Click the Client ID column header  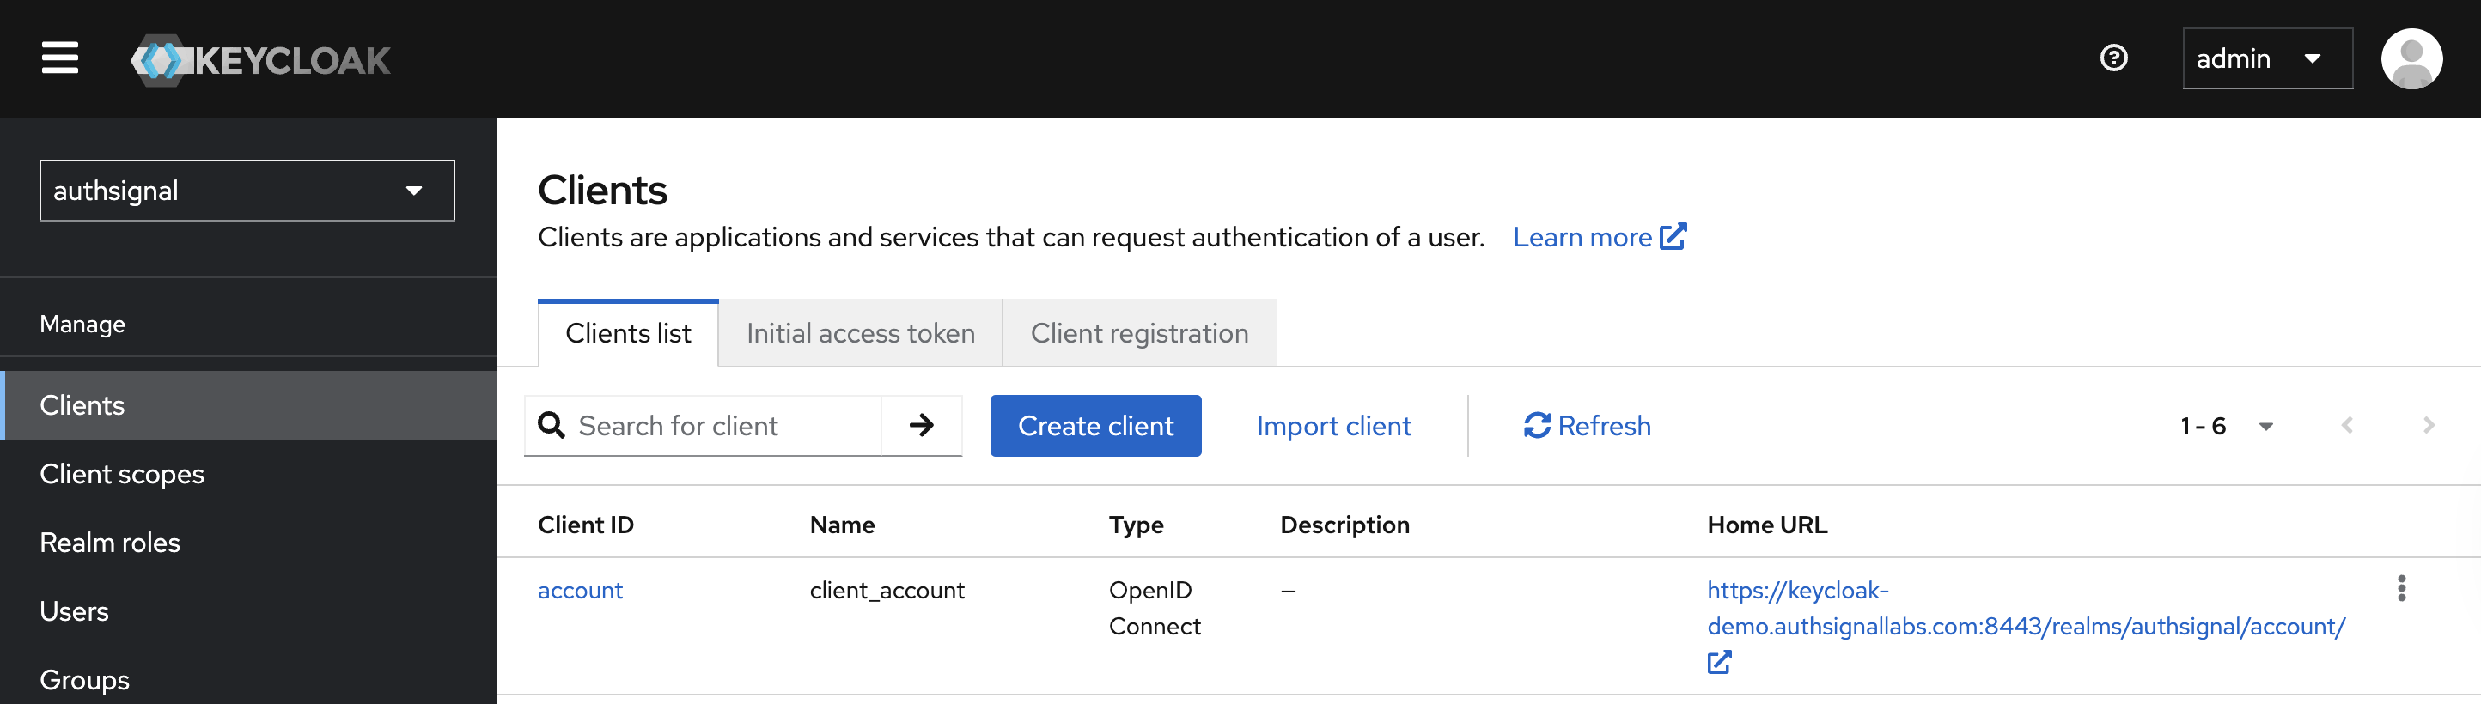coord(586,525)
